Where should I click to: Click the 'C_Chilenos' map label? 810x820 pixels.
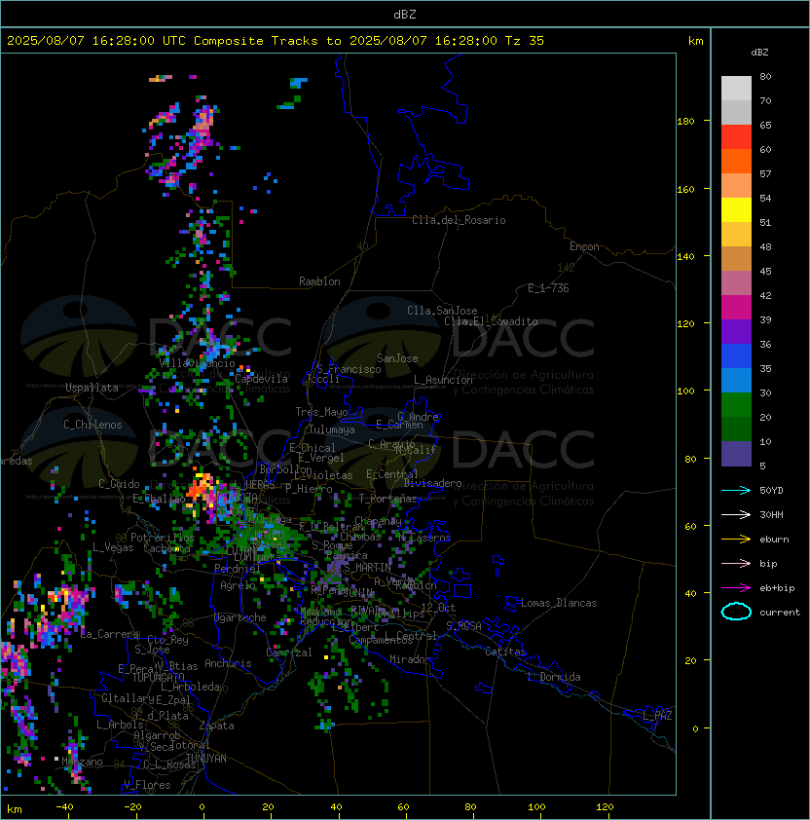pos(92,425)
